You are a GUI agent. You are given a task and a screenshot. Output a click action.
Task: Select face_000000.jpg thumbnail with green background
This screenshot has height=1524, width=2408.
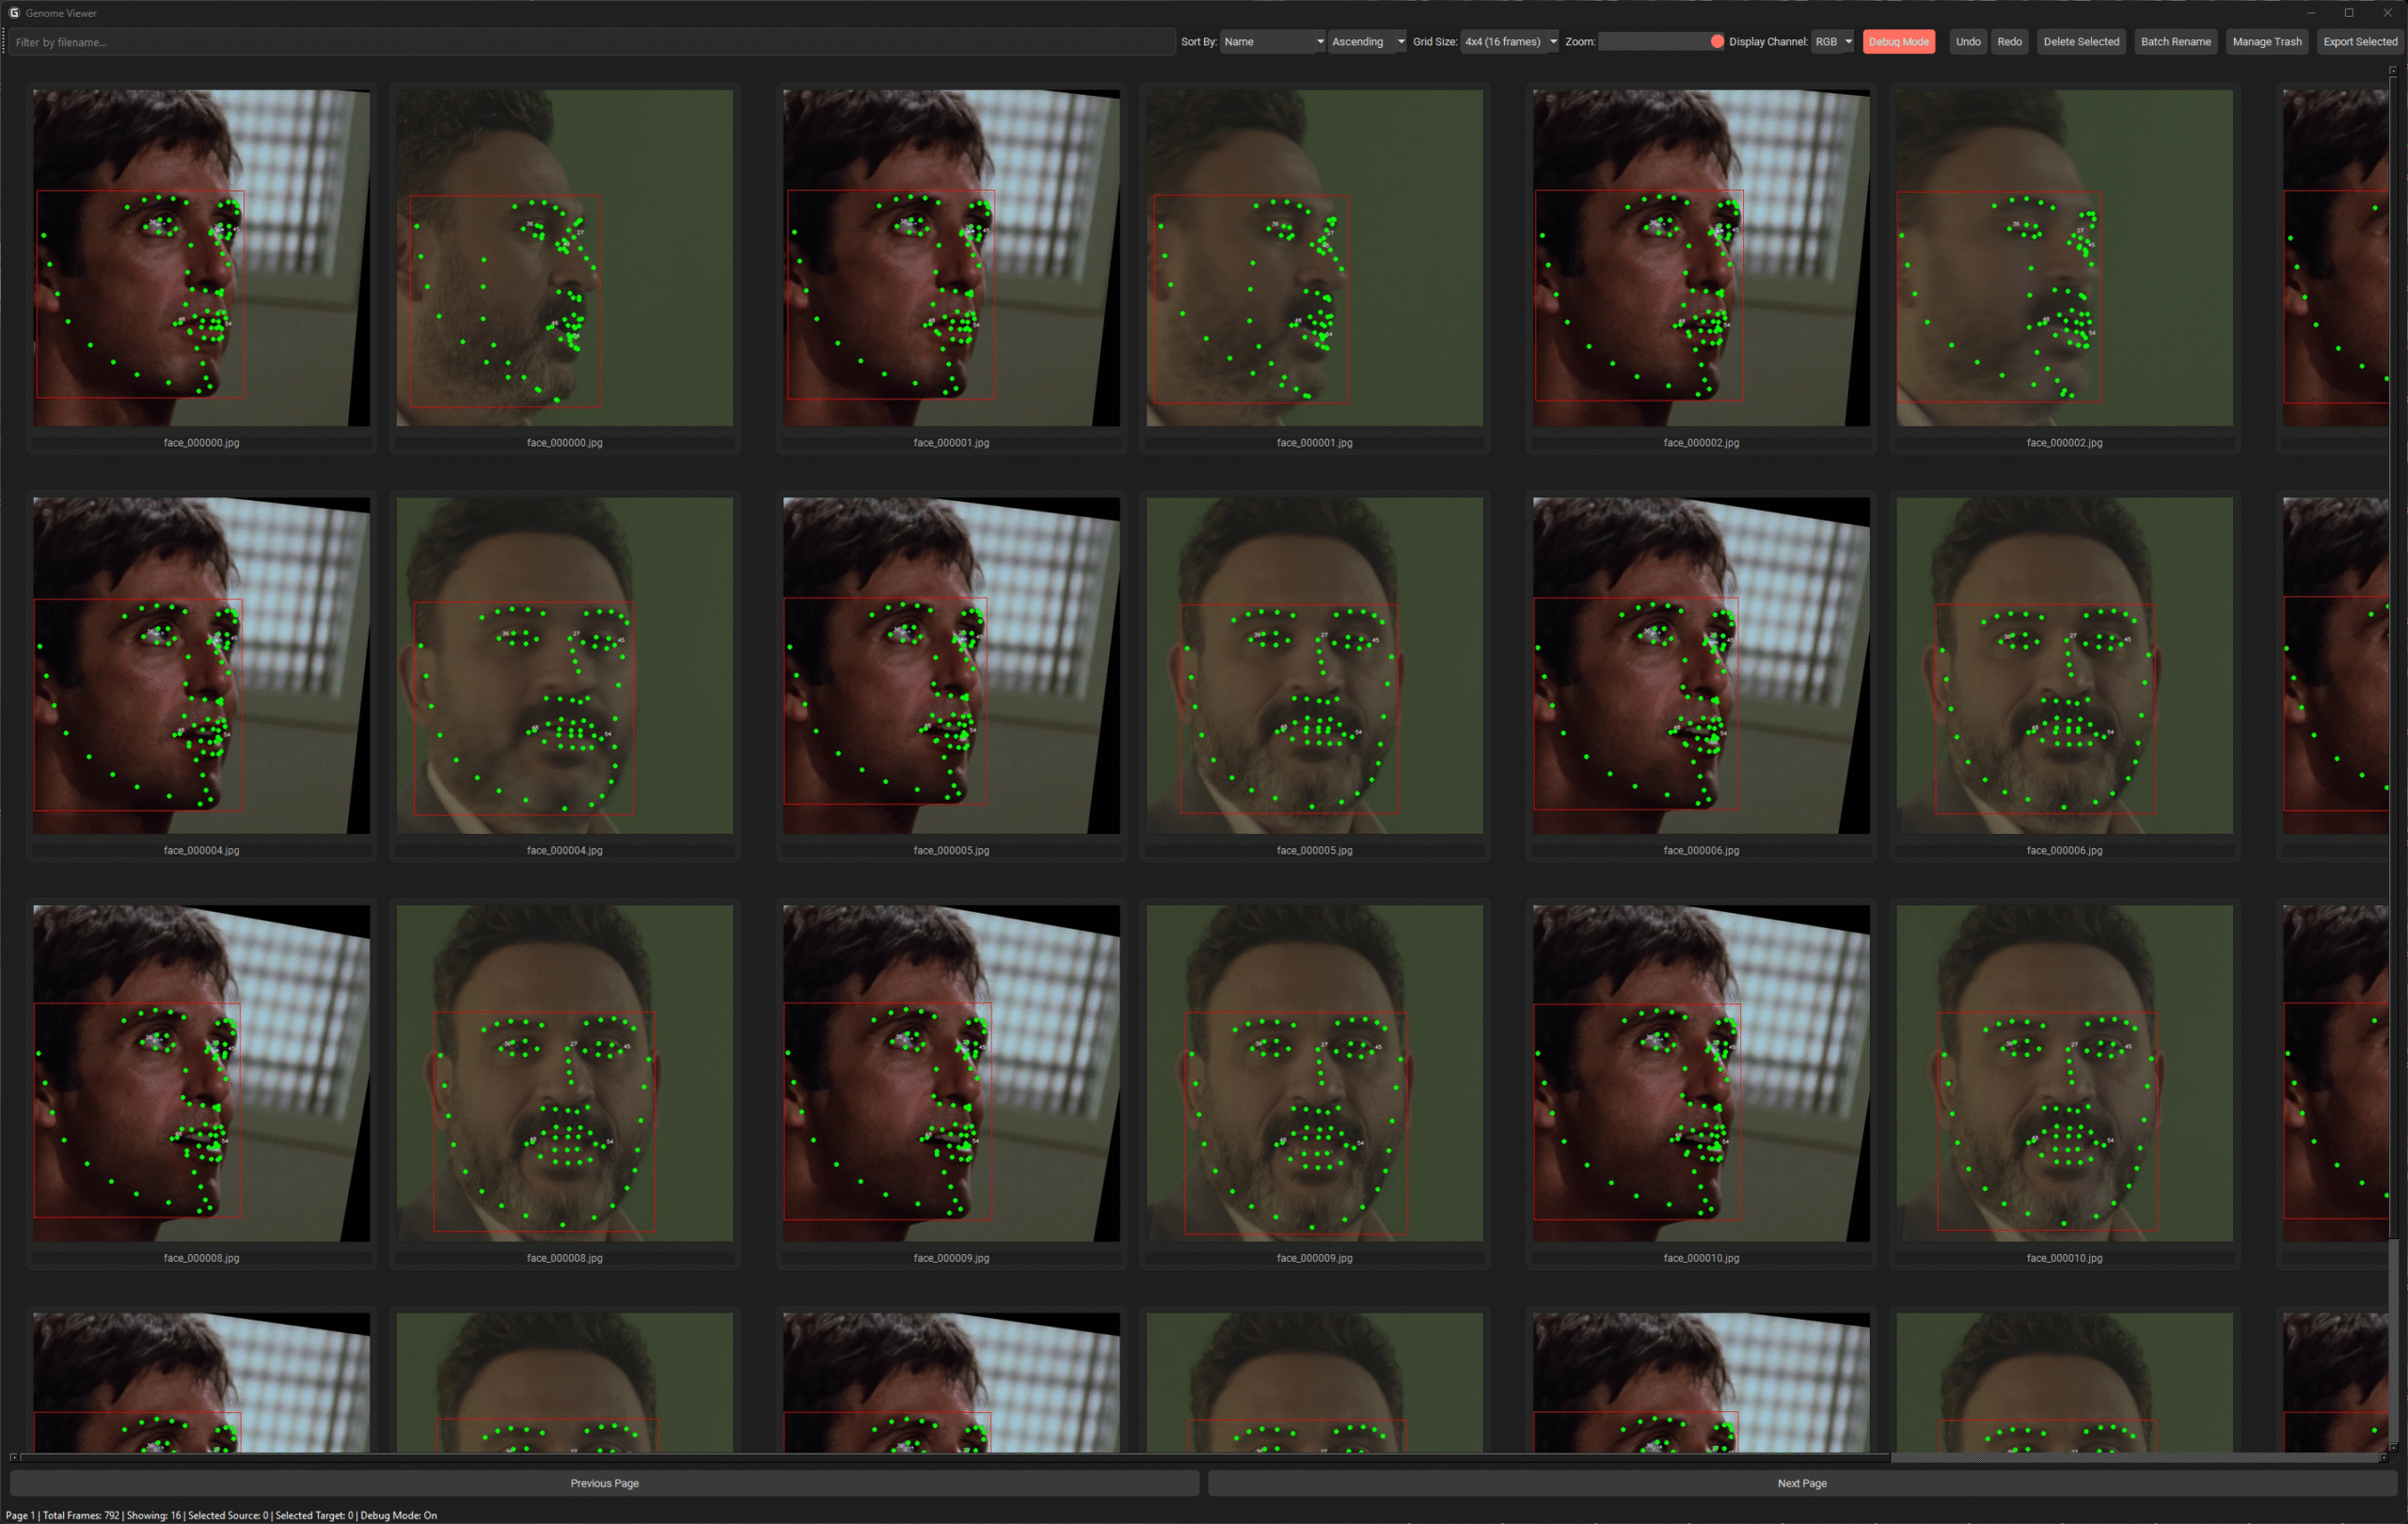[564, 258]
